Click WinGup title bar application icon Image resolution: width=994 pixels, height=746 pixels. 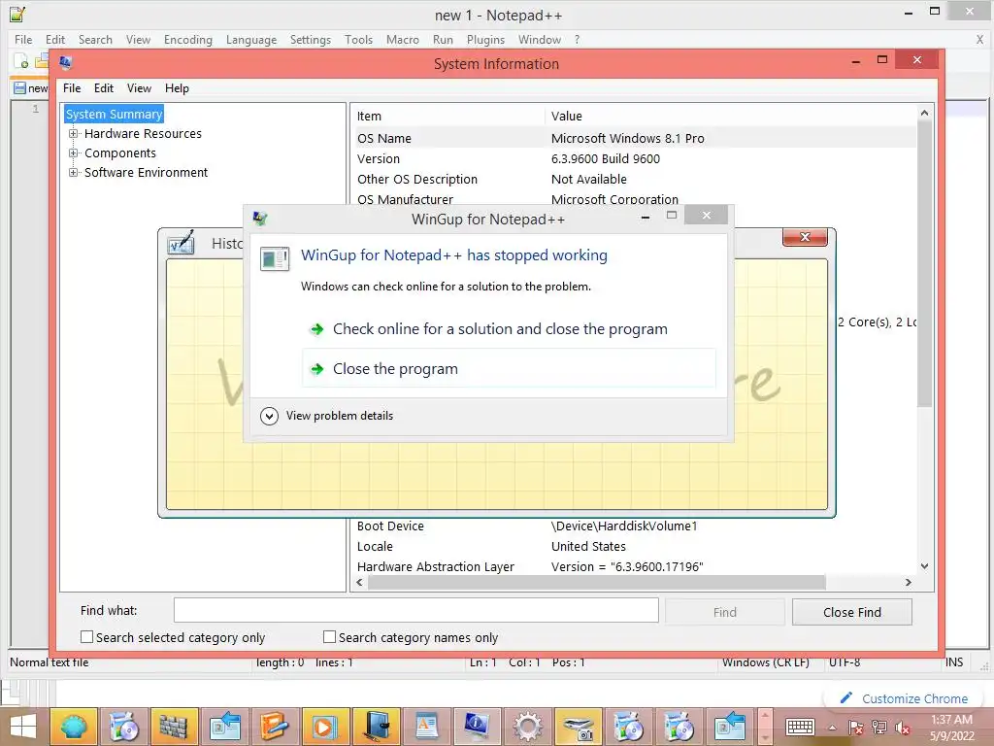(260, 219)
